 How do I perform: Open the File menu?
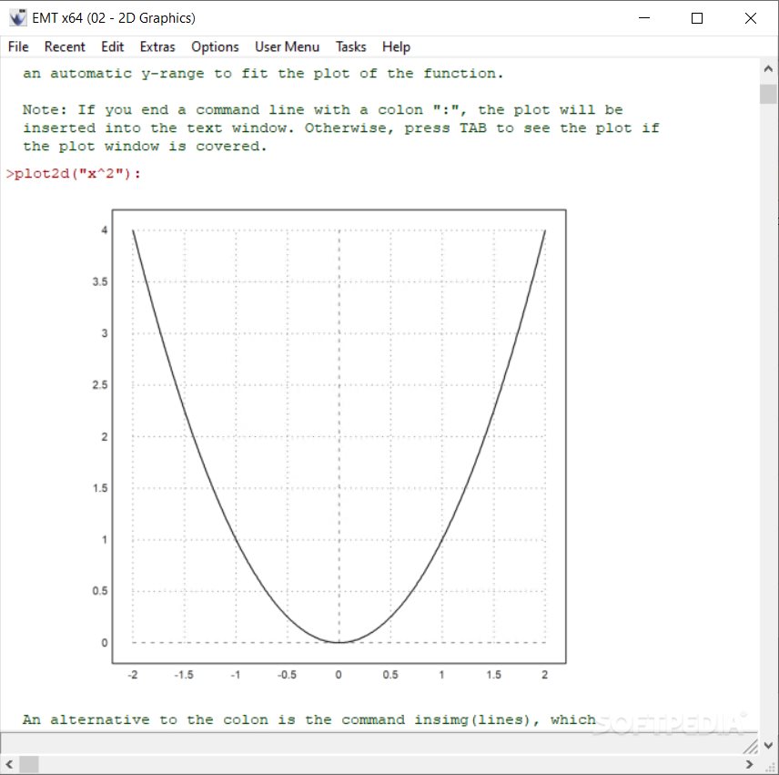pos(18,46)
